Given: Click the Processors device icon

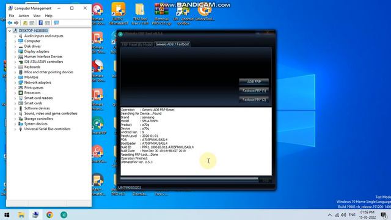Looking at the screenshot, I should tap(21, 93).
